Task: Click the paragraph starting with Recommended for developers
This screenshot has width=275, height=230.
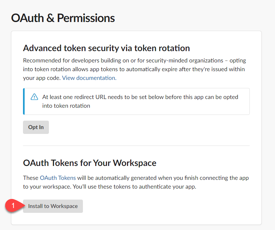Action: coord(134,69)
